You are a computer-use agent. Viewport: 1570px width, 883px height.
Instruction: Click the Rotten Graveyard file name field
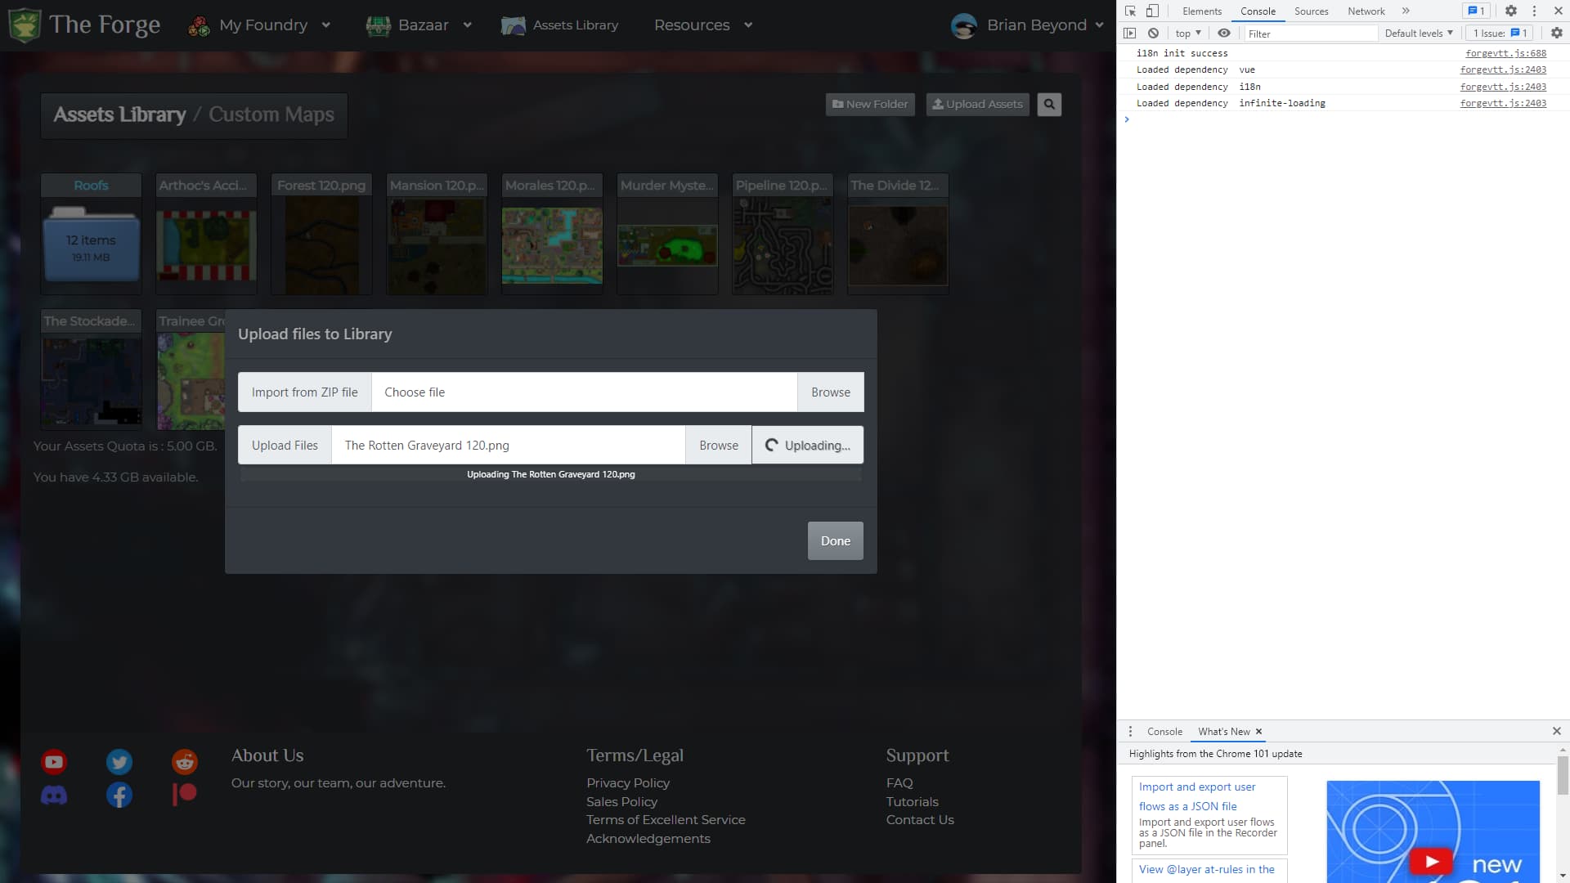(508, 446)
